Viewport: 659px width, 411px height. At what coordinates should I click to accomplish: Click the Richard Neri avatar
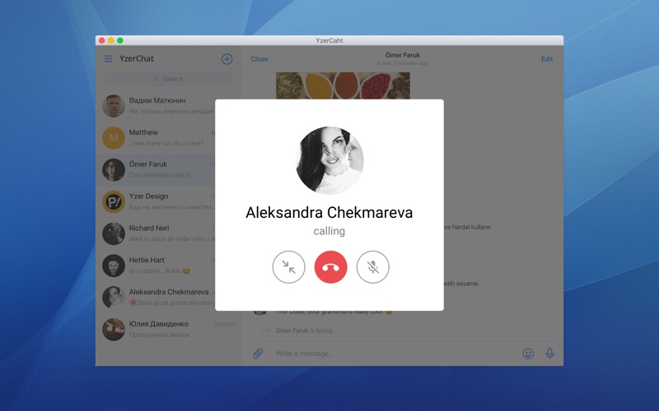114,233
